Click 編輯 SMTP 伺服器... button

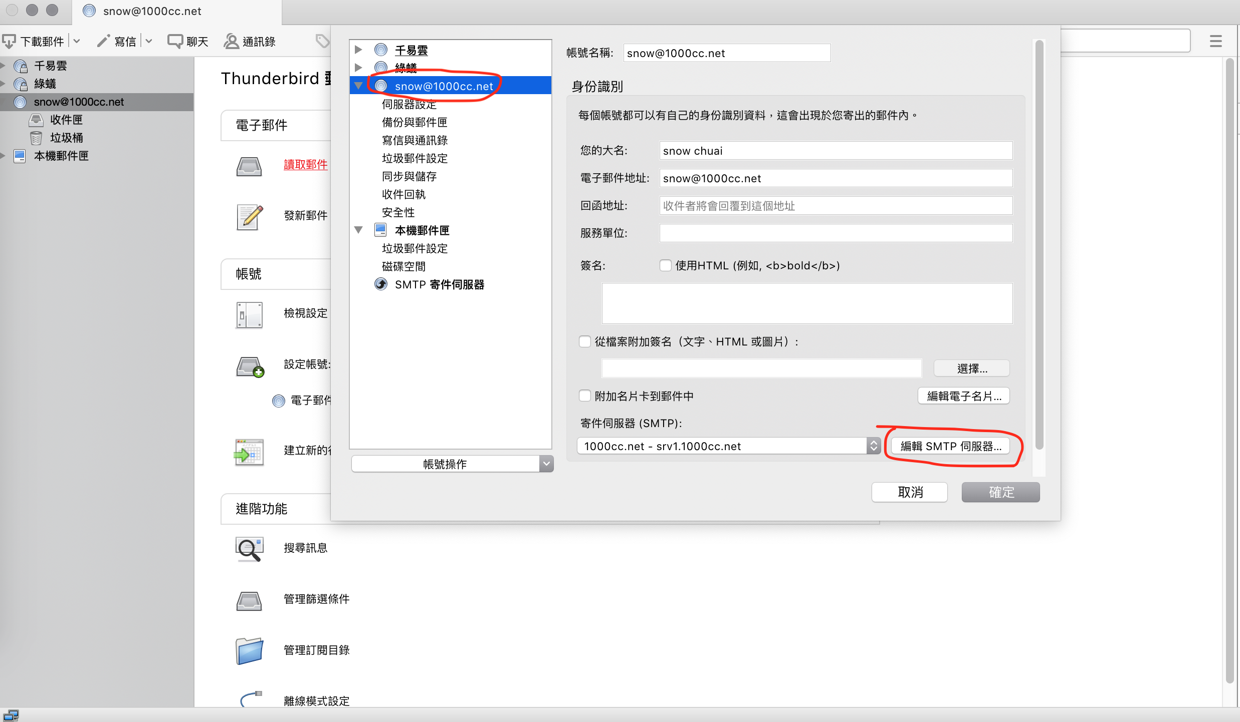point(950,446)
